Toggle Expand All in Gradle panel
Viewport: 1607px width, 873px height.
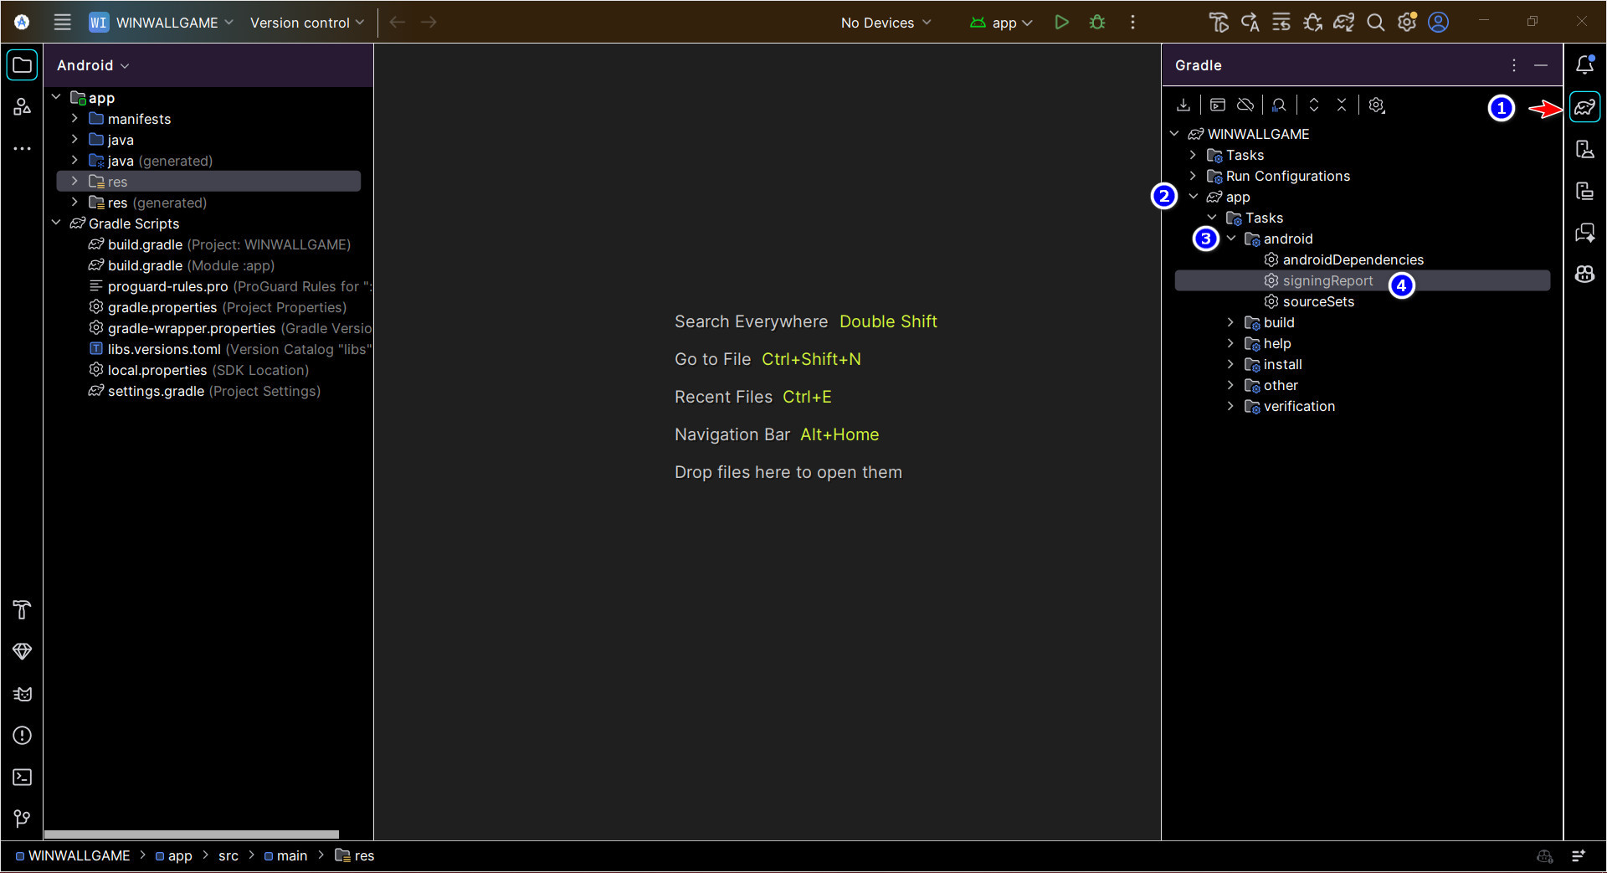click(1314, 105)
